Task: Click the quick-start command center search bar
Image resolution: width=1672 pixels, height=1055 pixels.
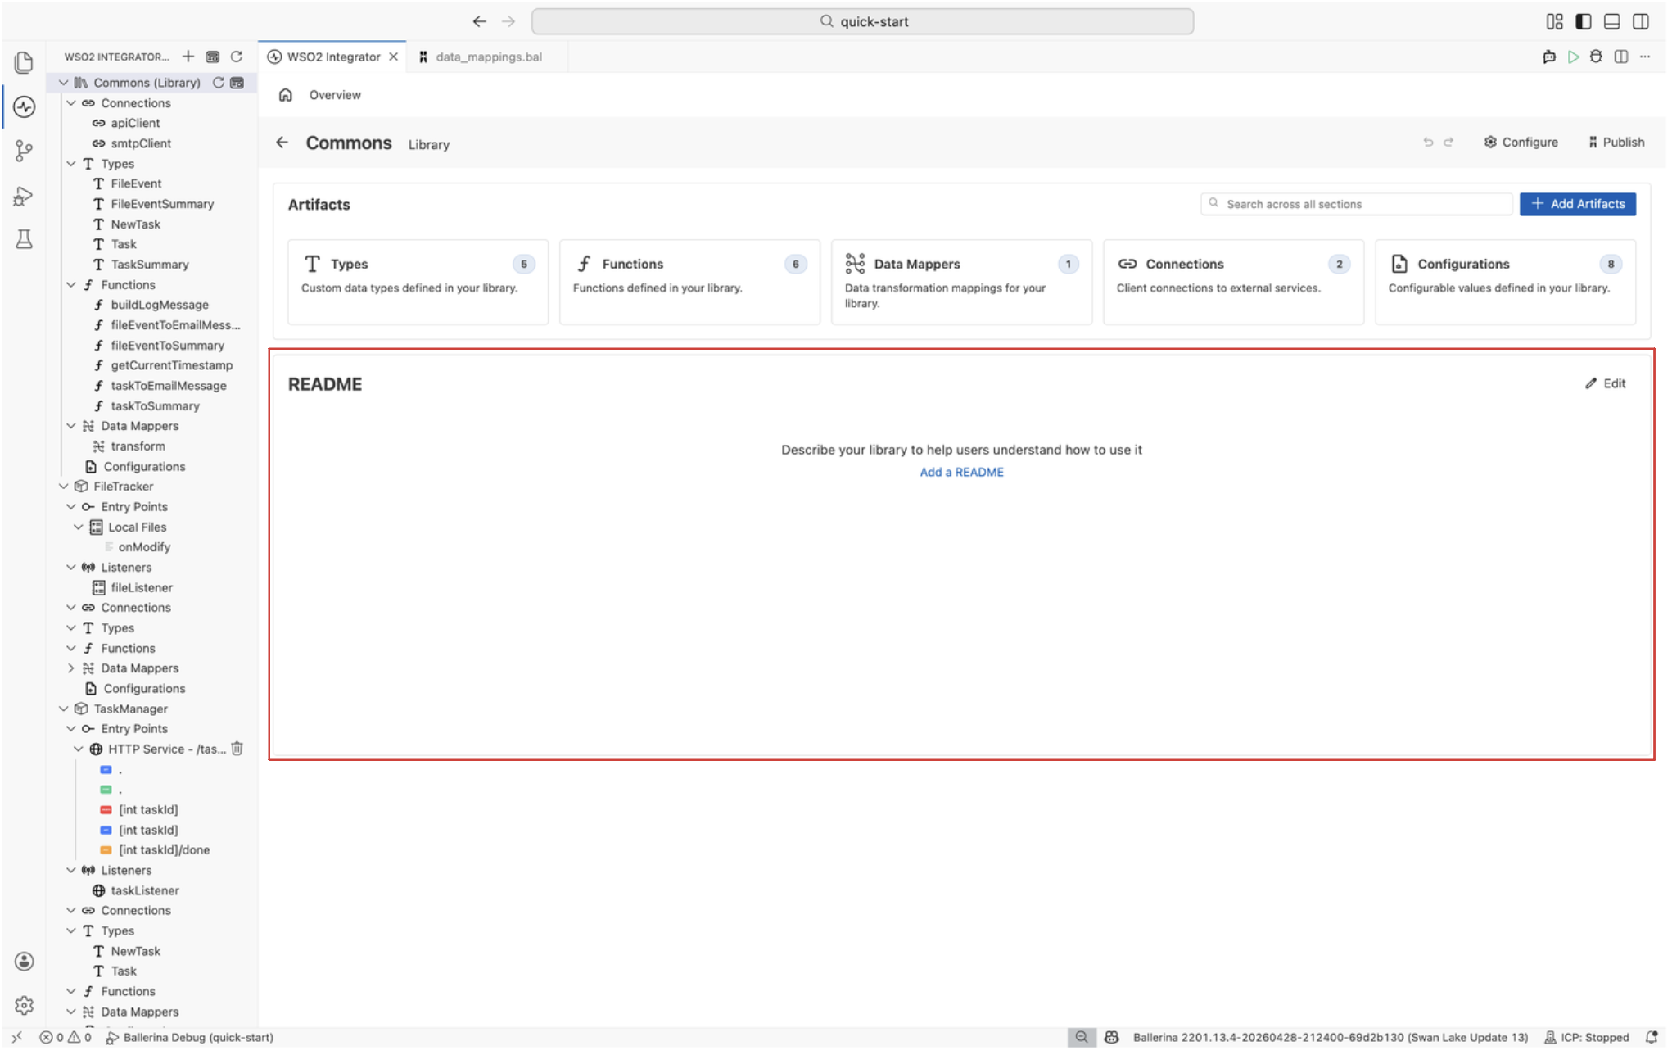Action: click(x=862, y=21)
